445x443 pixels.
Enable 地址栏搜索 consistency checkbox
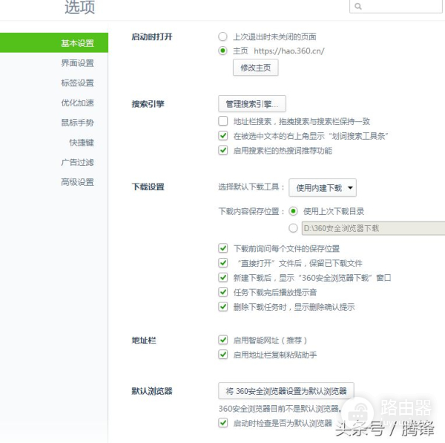[223, 121]
